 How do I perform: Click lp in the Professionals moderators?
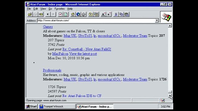tap(95, 80)
